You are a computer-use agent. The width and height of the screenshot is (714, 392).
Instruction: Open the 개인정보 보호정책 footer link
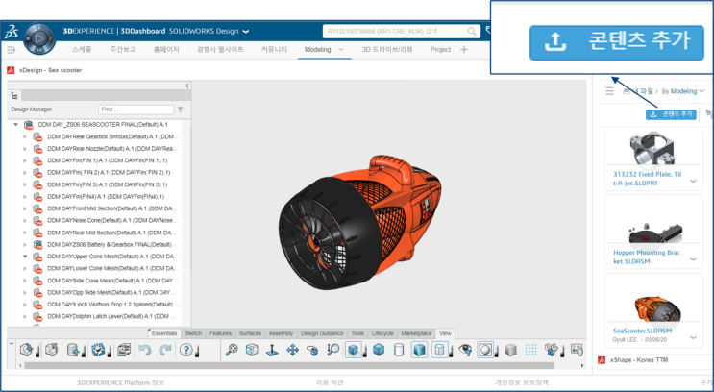(x=522, y=383)
